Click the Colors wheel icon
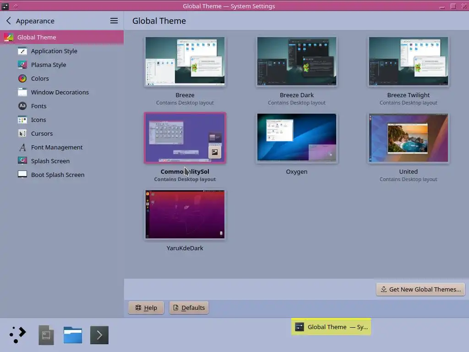This screenshot has width=469, height=352. (x=22, y=79)
